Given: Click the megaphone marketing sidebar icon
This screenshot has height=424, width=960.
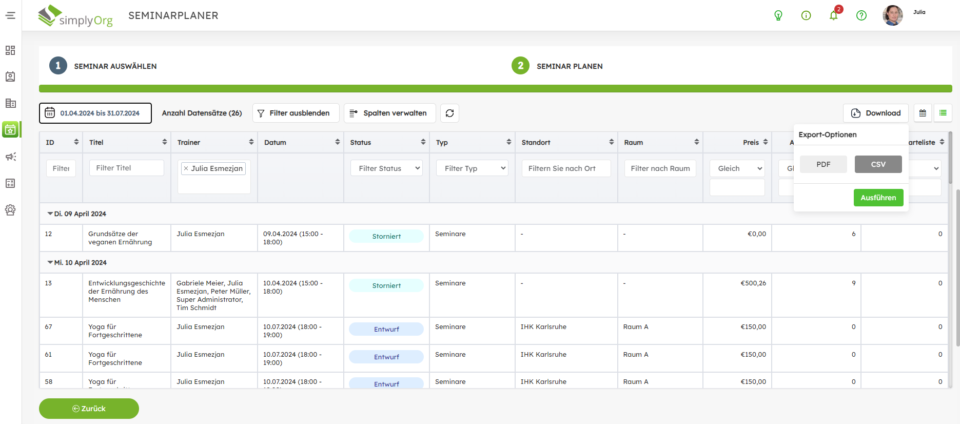Looking at the screenshot, I should [10, 157].
